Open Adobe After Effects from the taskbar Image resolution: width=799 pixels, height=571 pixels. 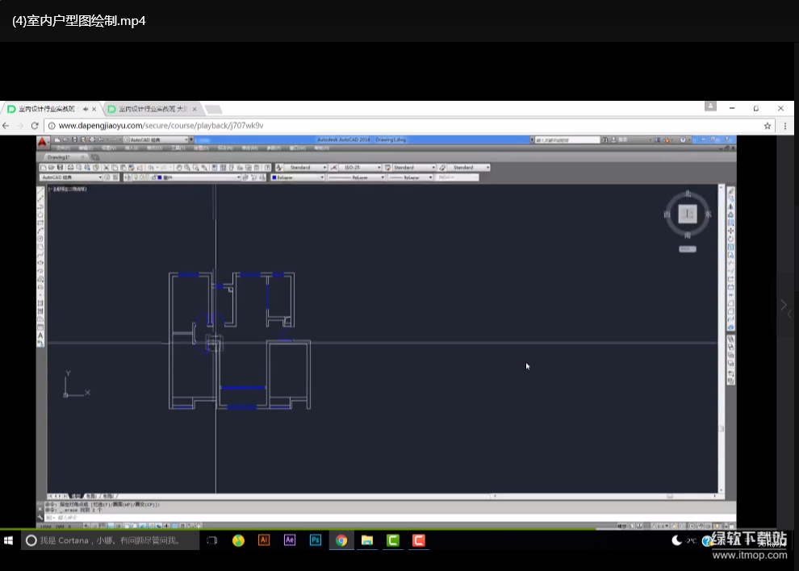tap(290, 540)
